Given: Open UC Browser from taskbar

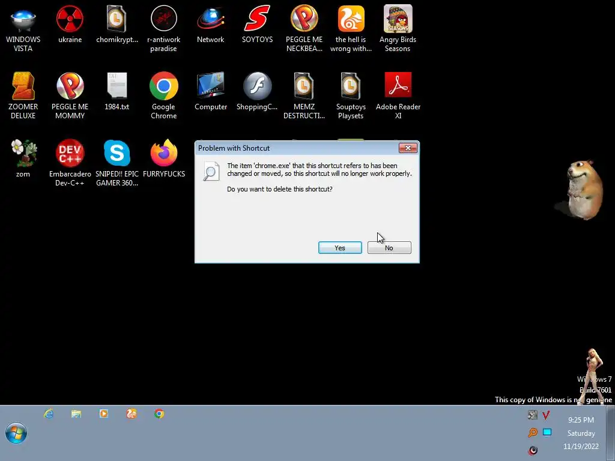Looking at the screenshot, I should coord(132,414).
